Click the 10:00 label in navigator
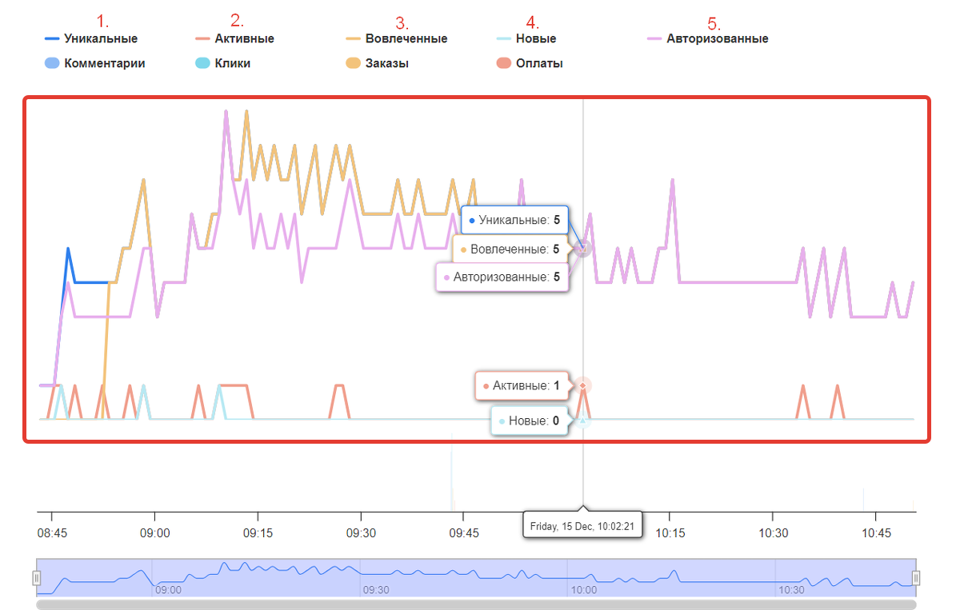 pyautogui.click(x=583, y=589)
